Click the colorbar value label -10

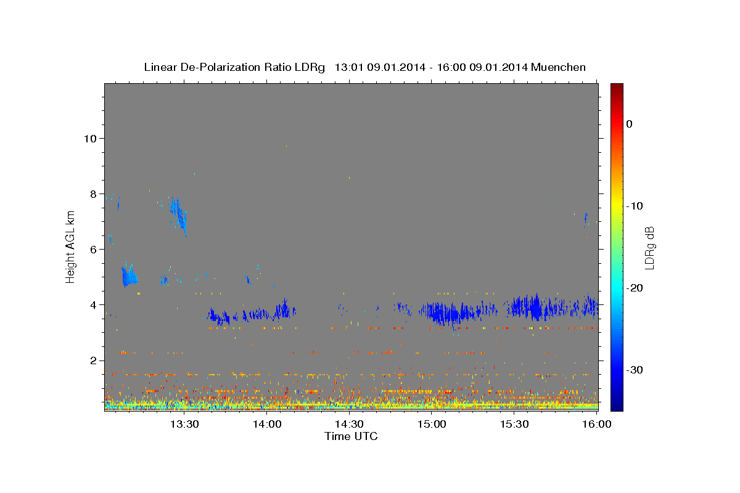pos(635,206)
